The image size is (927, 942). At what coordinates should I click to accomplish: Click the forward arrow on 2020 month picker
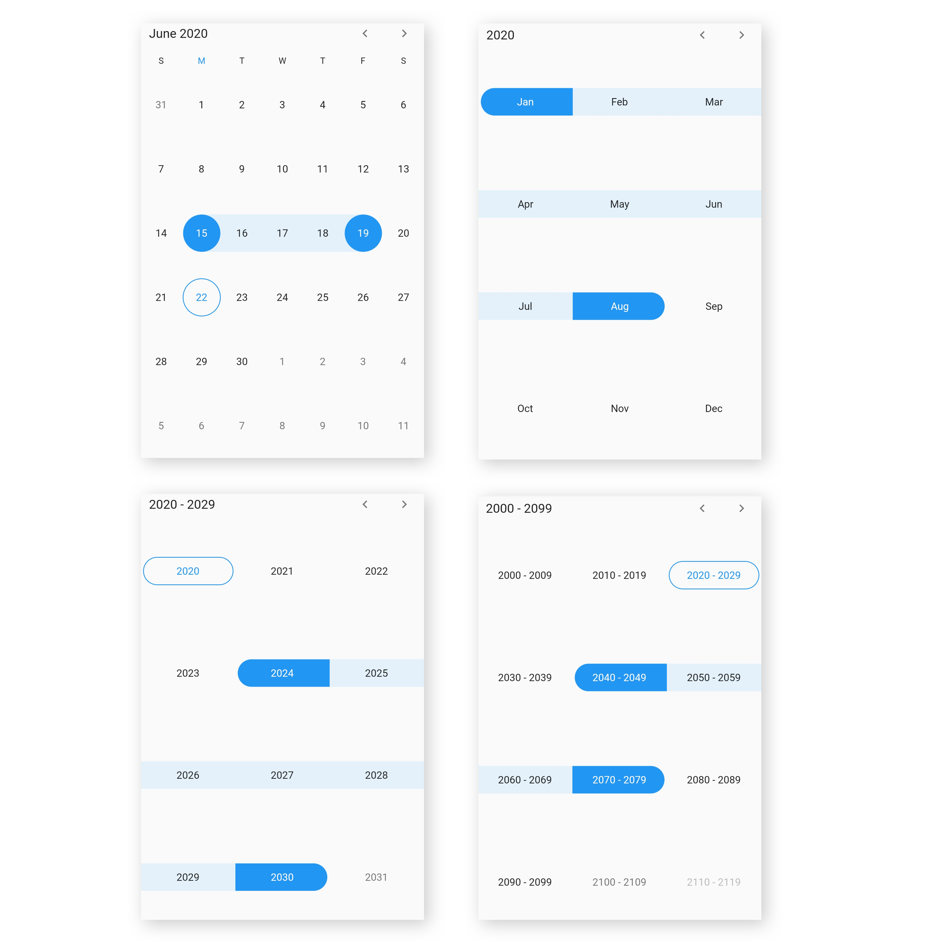click(741, 33)
